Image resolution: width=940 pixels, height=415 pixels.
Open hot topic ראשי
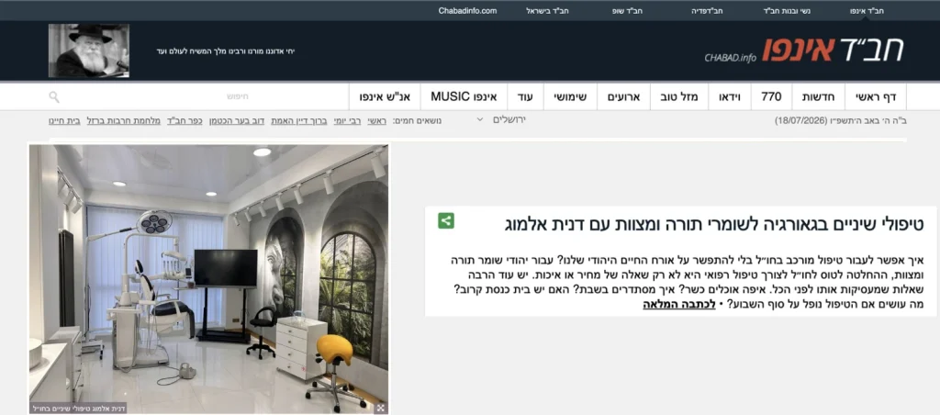tap(377, 120)
